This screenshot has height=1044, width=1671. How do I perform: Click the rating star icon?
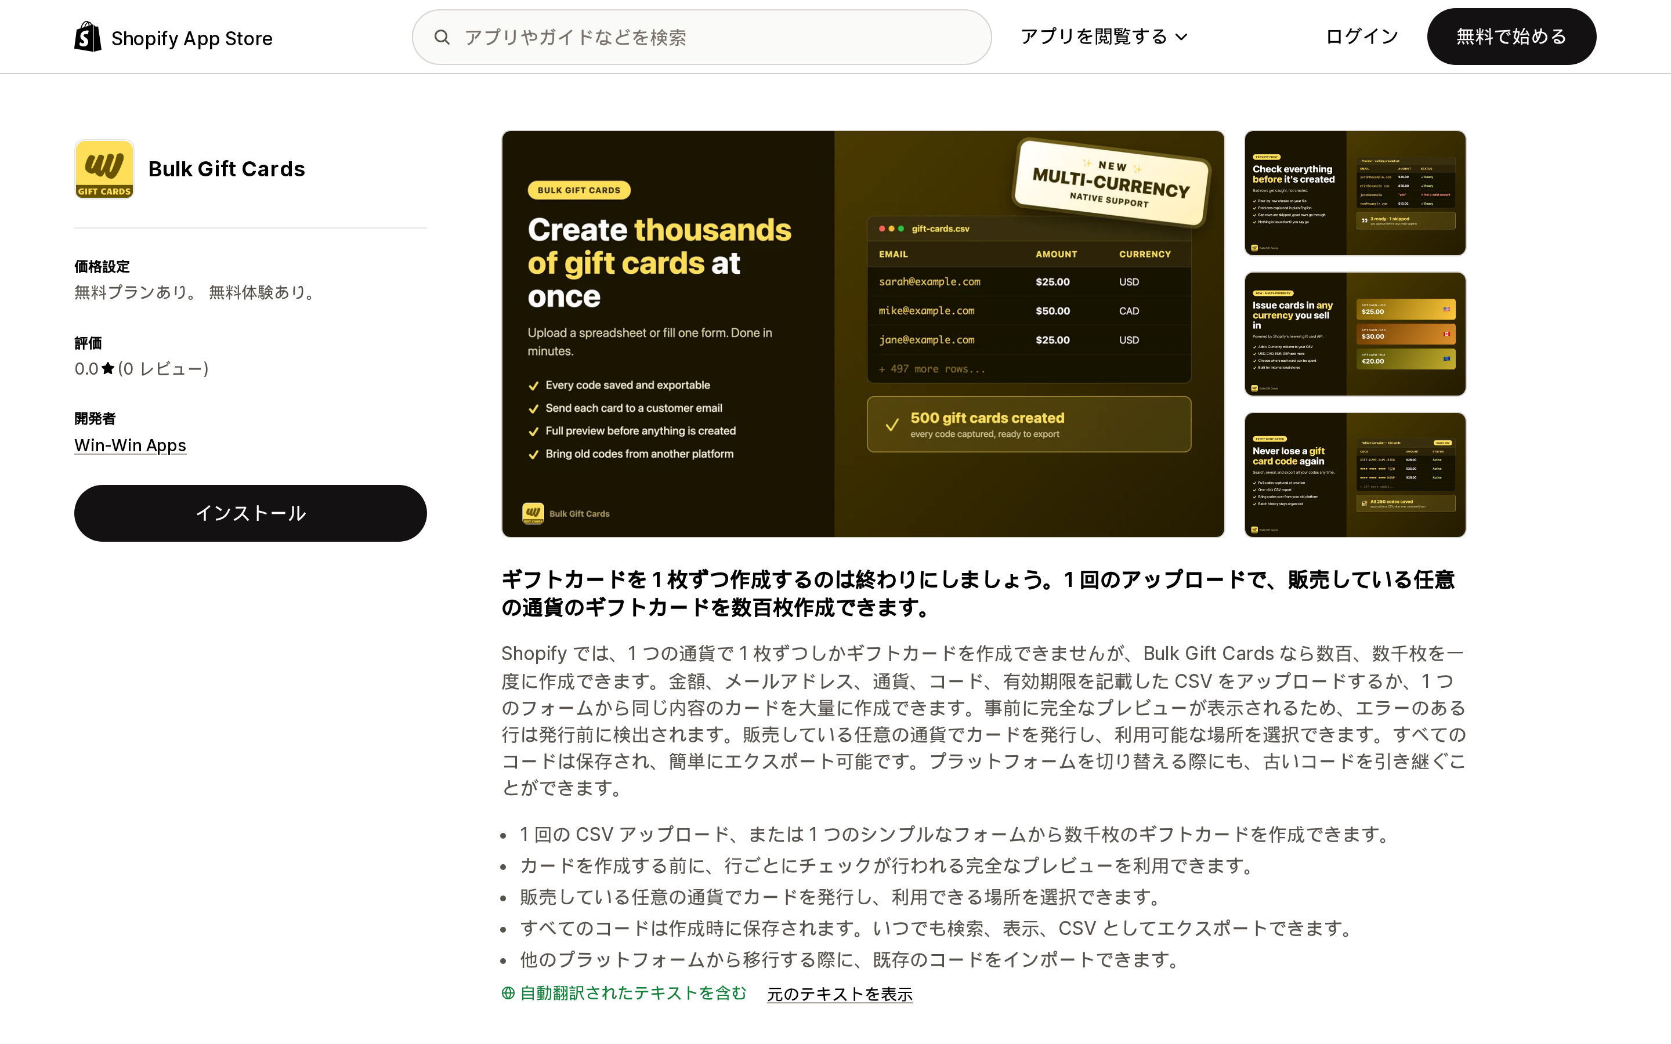tap(108, 369)
